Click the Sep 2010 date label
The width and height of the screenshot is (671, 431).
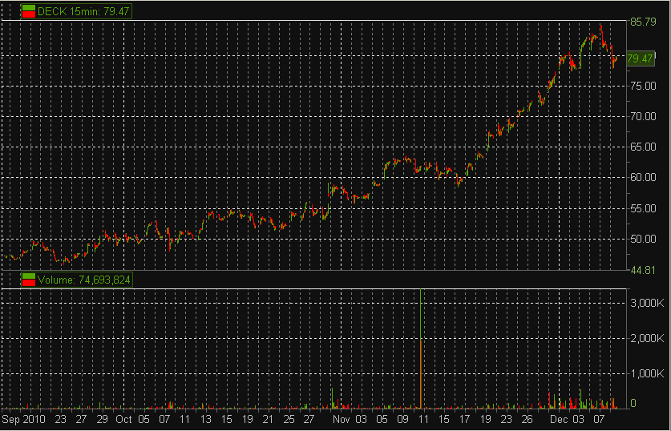tap(23, 420)
